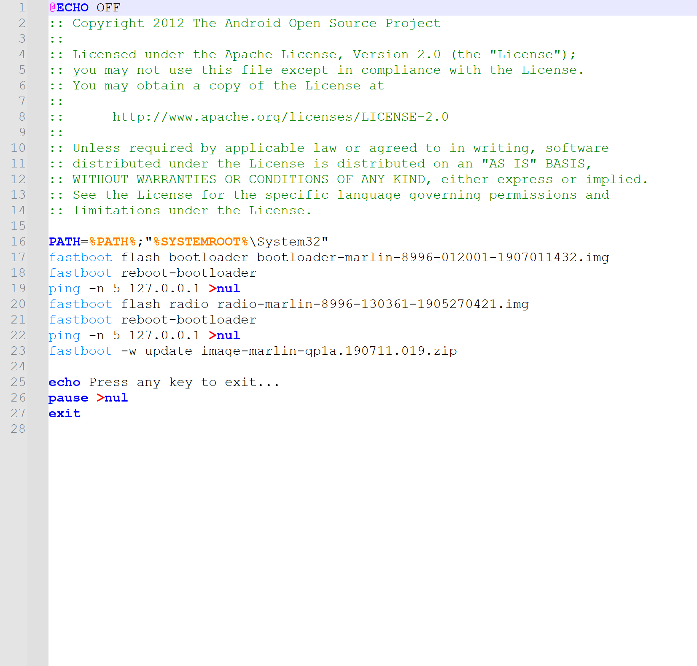Click the bootloader-marlin .img filename
The image size is (697, 666).
pos(433,257)
